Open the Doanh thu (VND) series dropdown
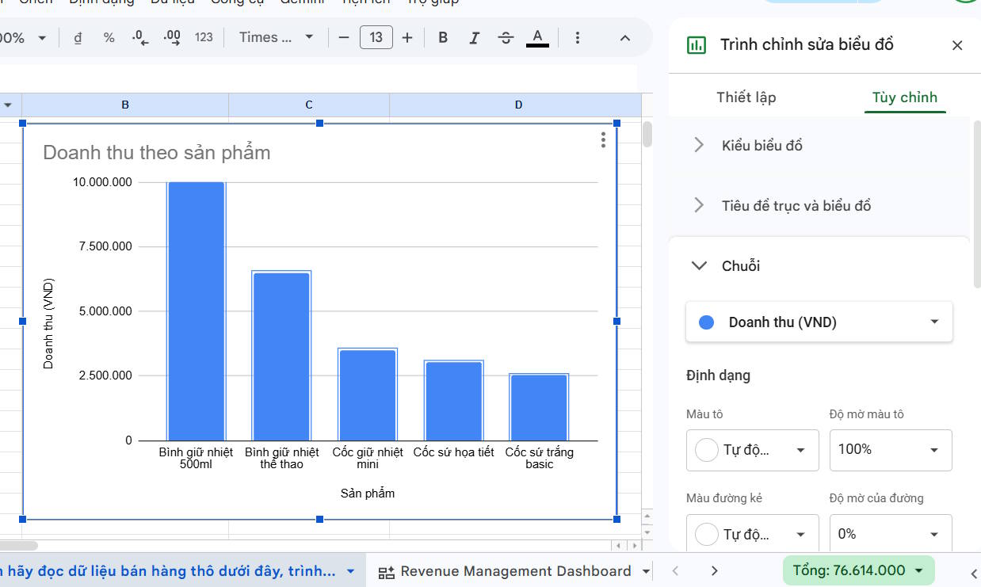Screen dimensions: 981x587 click(x=819, y=322)
